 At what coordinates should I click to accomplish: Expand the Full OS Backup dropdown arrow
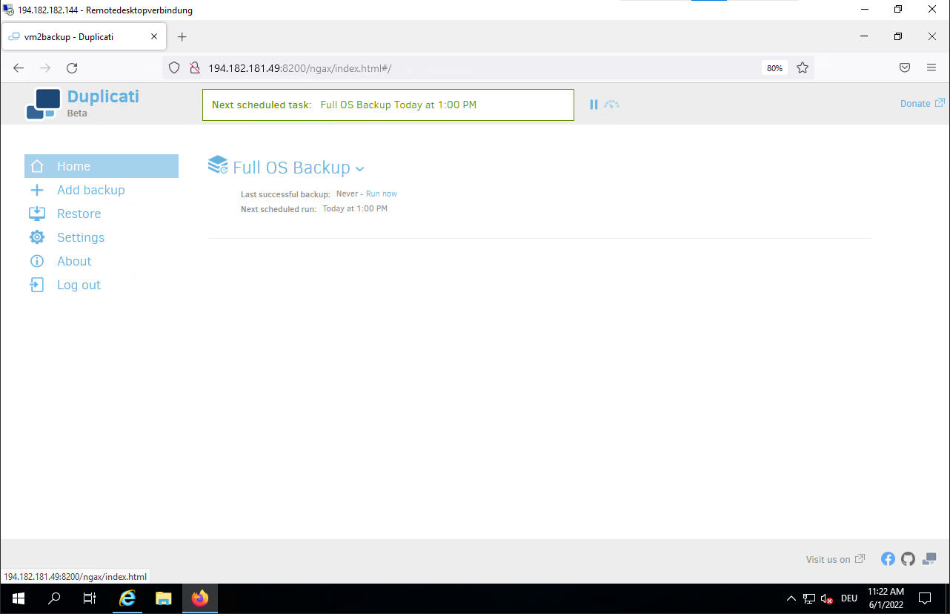(x=360, y=169)
